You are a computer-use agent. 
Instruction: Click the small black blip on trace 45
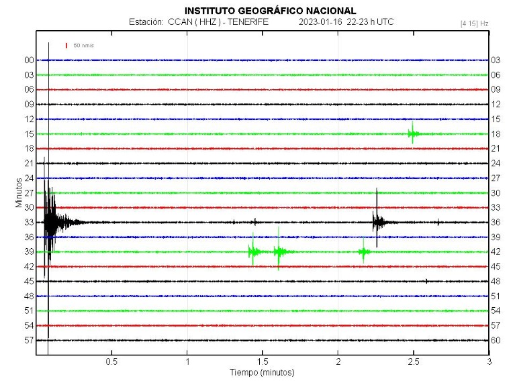[426, 280]
